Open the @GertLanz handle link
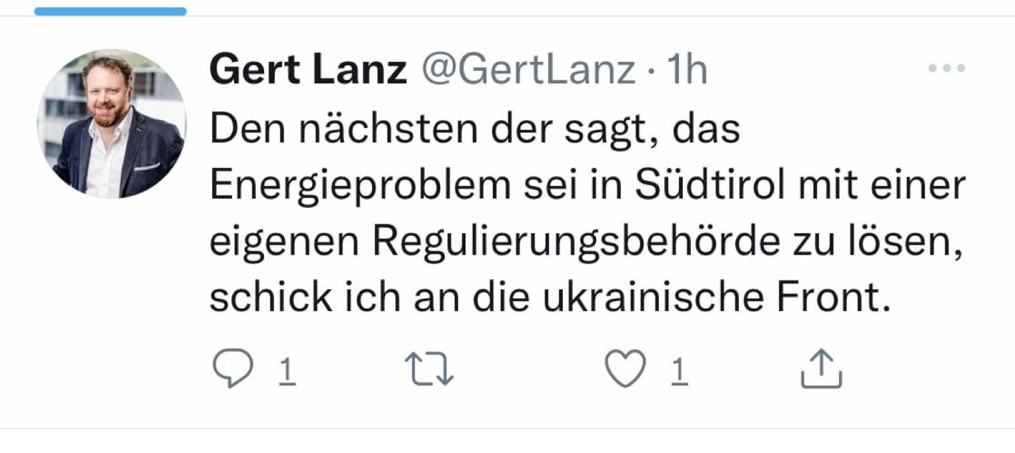Screen dimensions: 1015x453 [x=527, y=71]
